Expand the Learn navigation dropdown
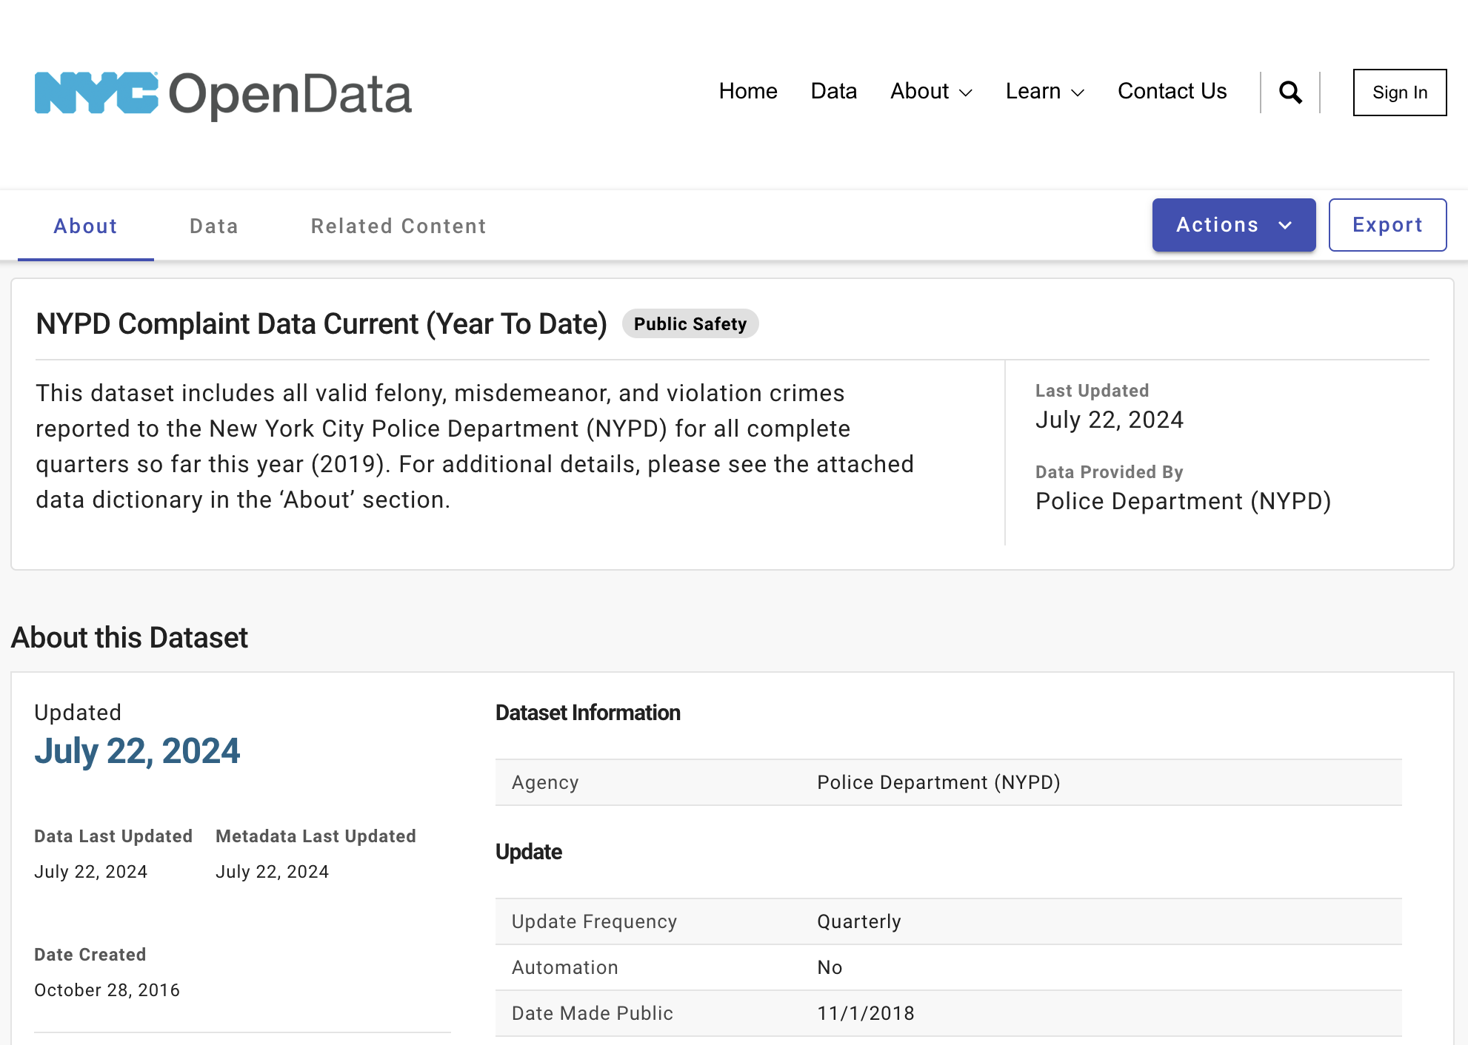This screenshot has width=1468, height=1045. tap(1044, 91)
